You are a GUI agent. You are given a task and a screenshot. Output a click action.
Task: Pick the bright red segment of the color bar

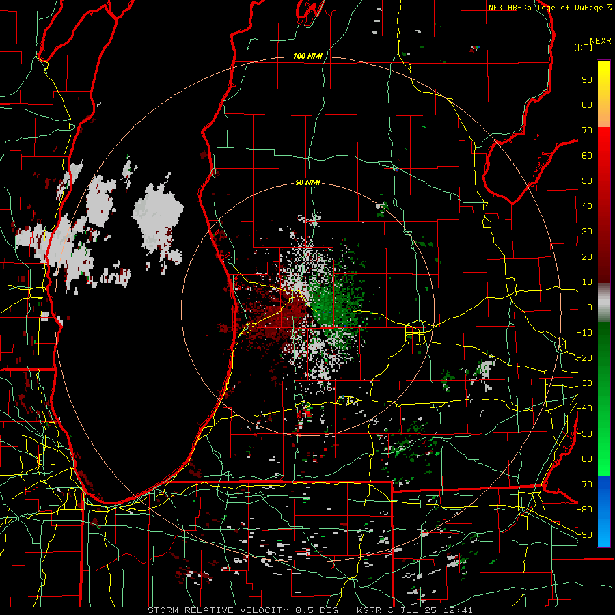click(x=603, y=149)
